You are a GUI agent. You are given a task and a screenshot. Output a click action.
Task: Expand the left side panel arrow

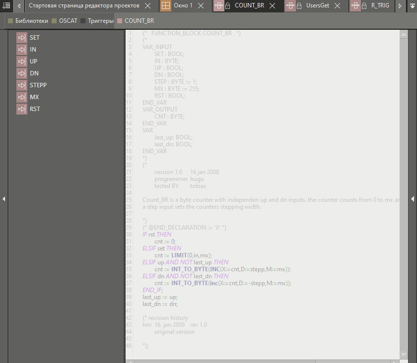coord(3,199)
